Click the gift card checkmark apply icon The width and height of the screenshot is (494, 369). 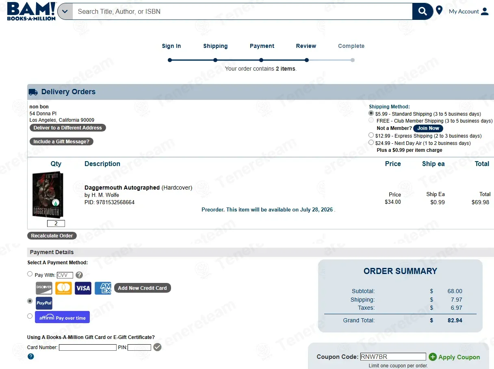[x=157, y=347]
